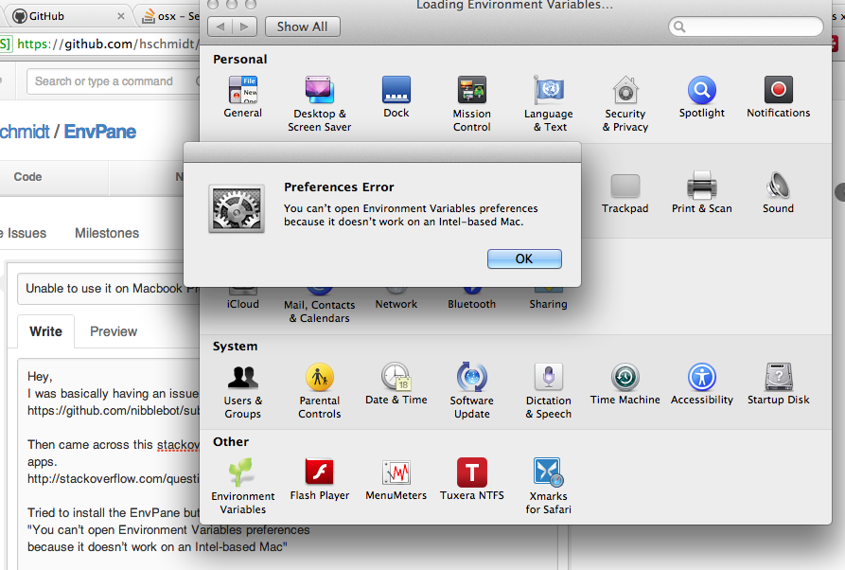Open Mission Control preferences
This screenshot has width=845, height=570.
(471, 104)
